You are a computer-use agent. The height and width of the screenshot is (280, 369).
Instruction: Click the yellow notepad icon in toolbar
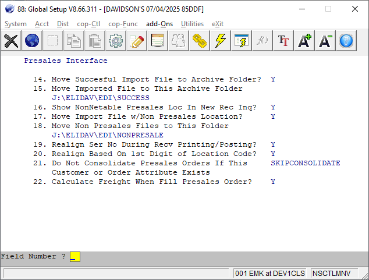(158, 40)
